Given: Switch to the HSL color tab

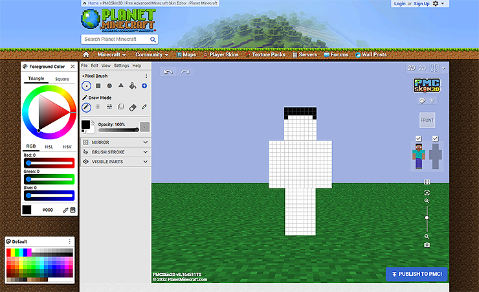Looking at the screenshot, I should 49,147.
